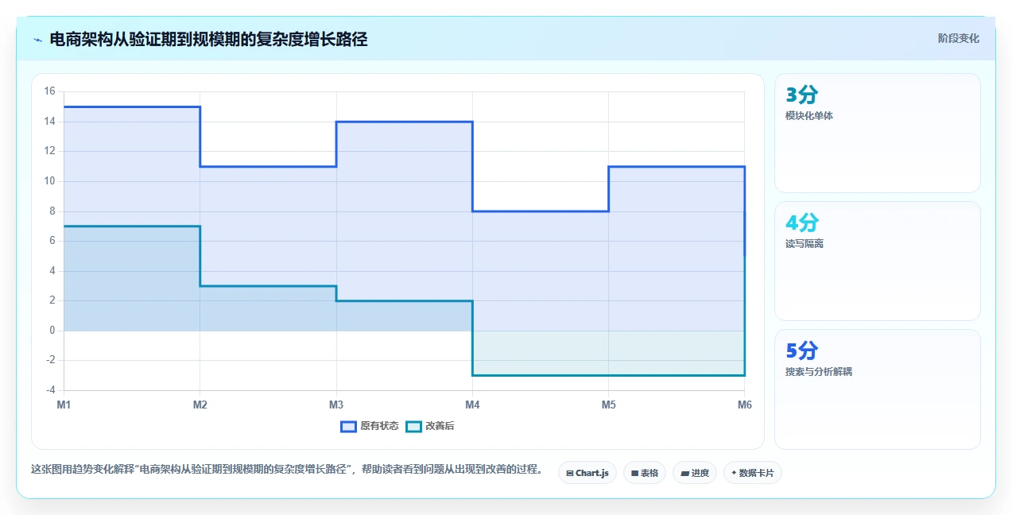Click the 读写隔离 caption text

click(805, 244)
